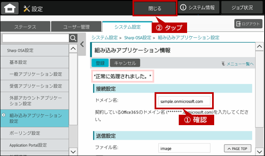Screen dimensions: 265x156
Task: Tap the home icon button
Action: 10,8
